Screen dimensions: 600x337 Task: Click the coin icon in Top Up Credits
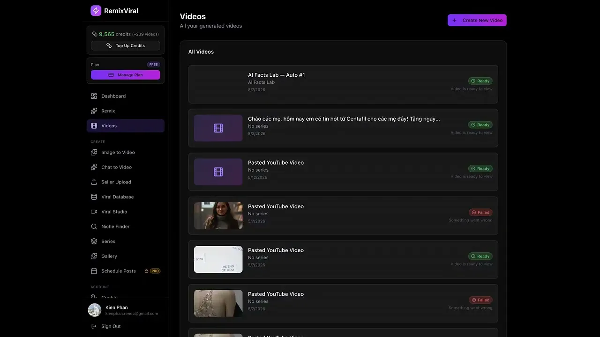[109, 45]
